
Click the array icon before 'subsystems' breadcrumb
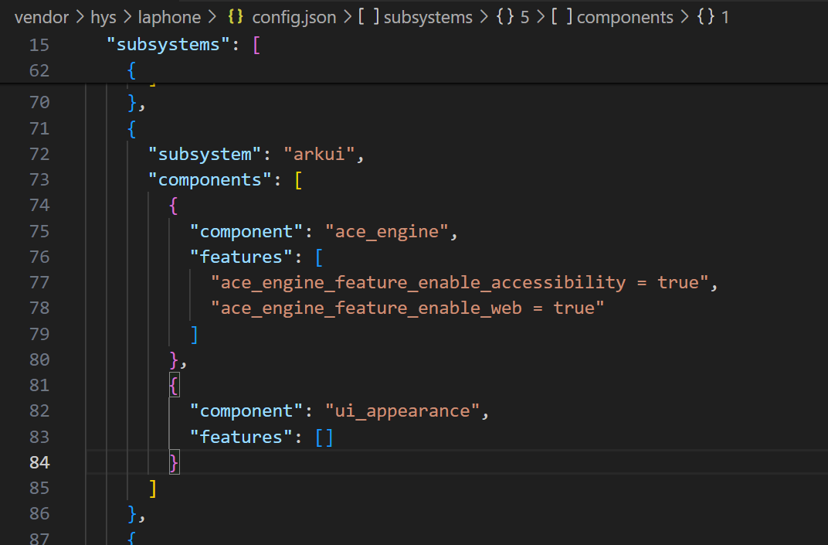(x=368, y=17)
